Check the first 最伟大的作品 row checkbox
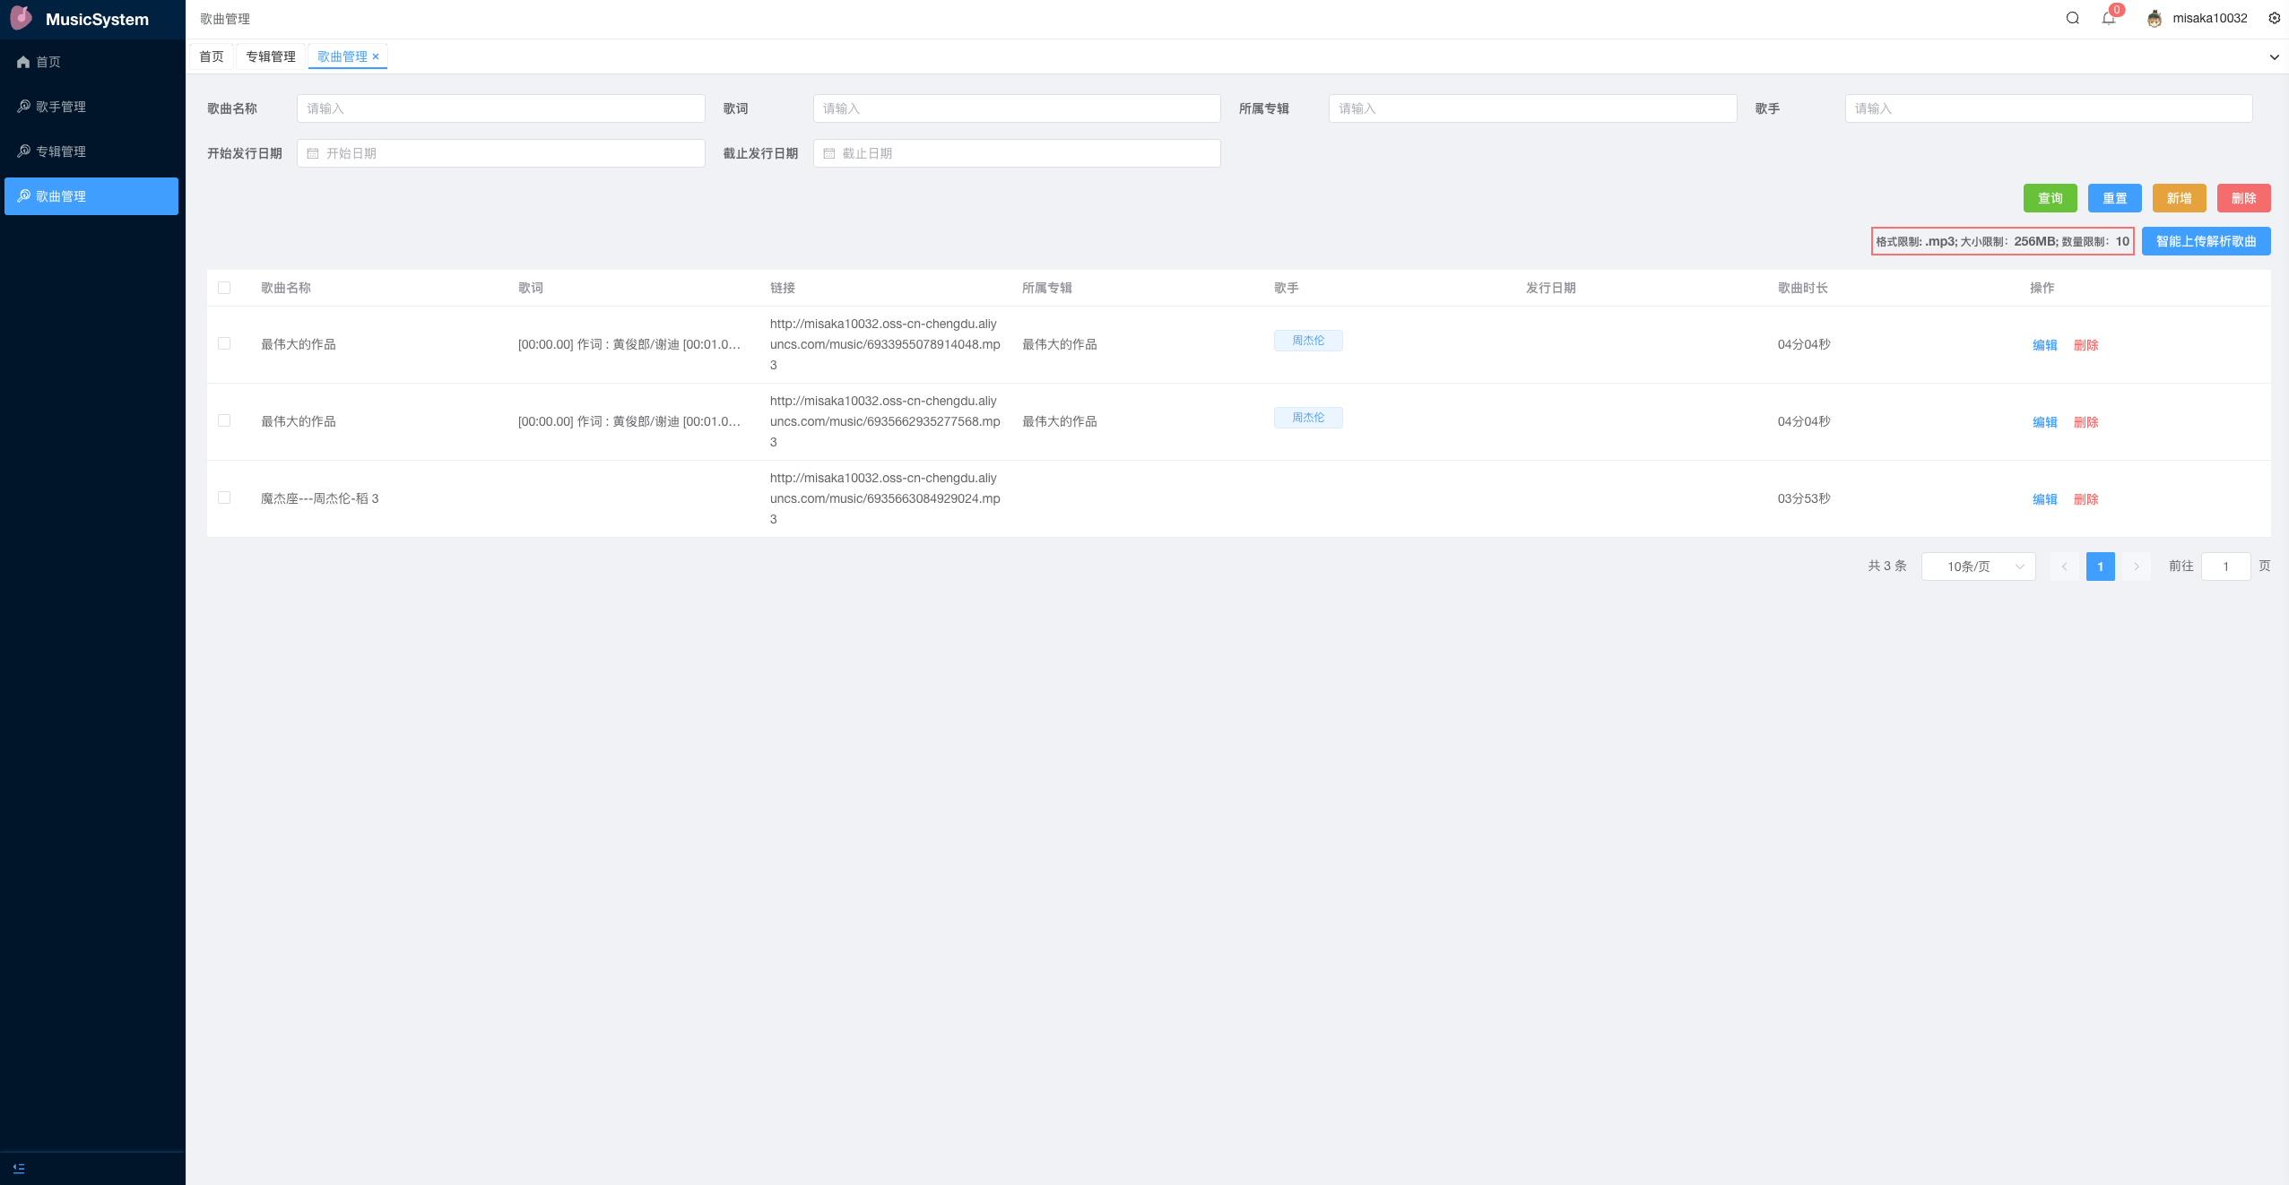 tap(224, 344)
